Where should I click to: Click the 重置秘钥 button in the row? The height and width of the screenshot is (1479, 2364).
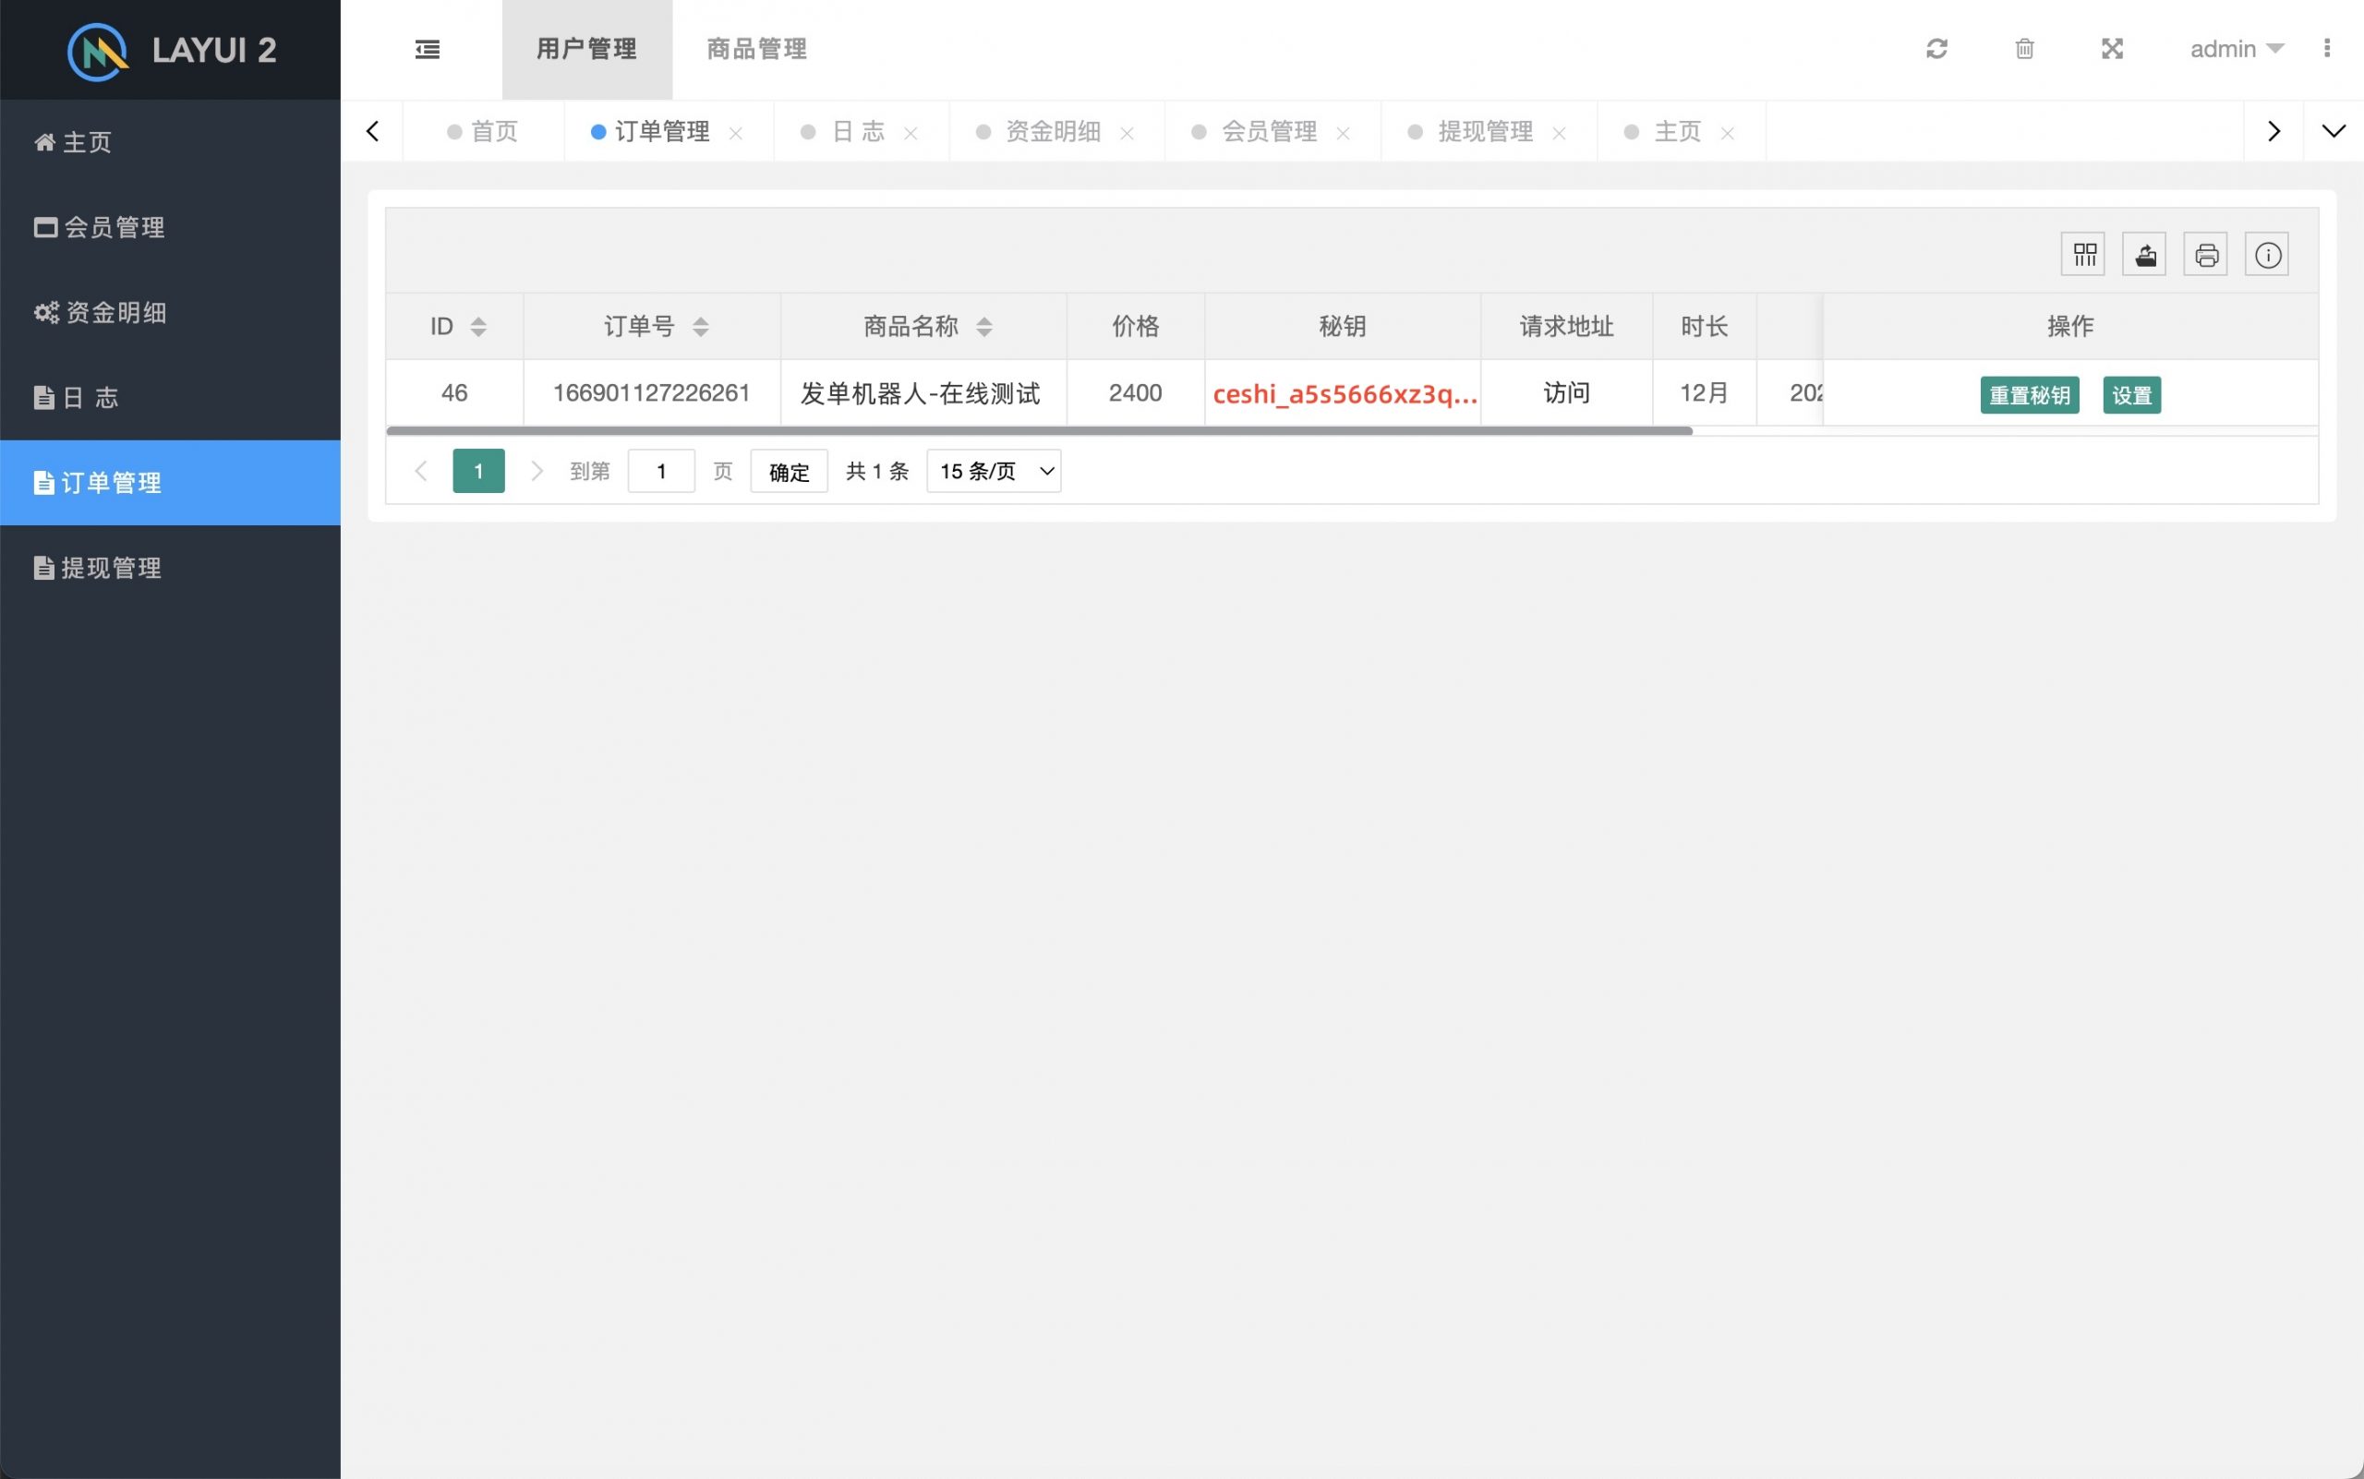click(2029, 395)
